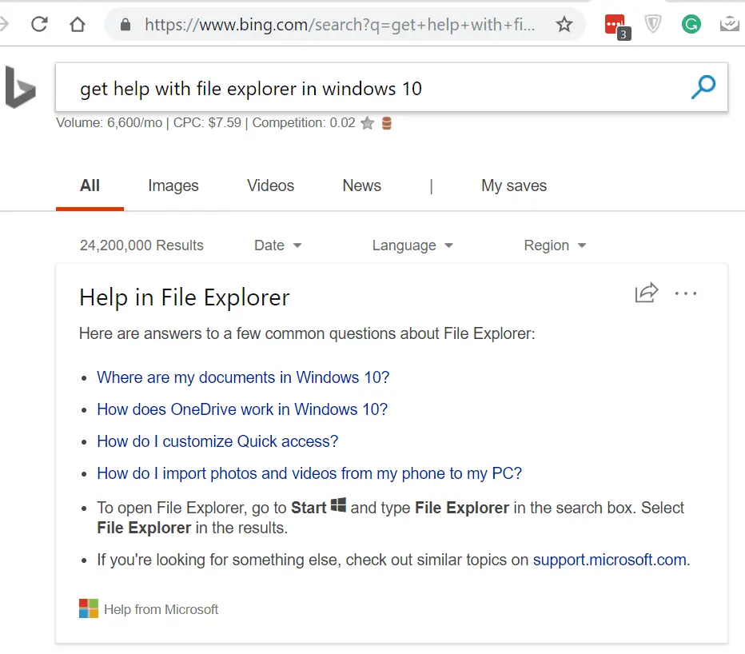Reload the page with the refresh icon

39,24
